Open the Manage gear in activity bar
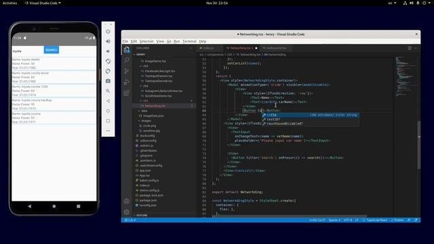Image resolution: width=434 pixels, height=244 pixels. [x=127, y=212]
